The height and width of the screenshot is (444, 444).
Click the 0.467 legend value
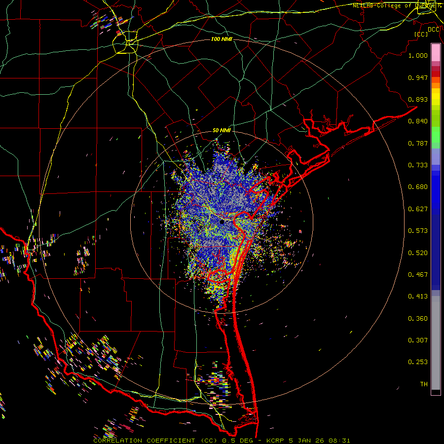click(x=418, y=275)
